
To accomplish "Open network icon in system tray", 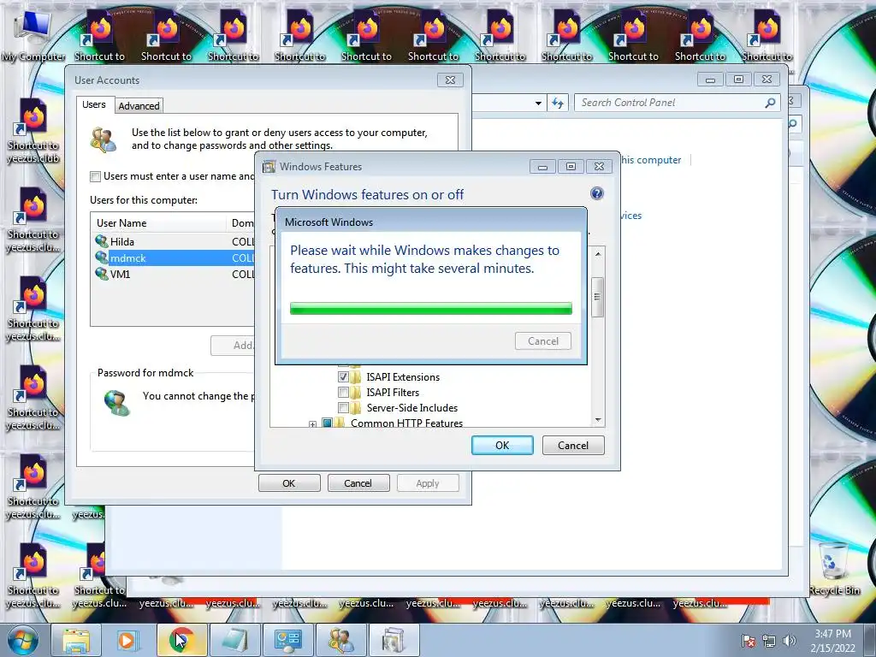I will [x=769, y=641].
